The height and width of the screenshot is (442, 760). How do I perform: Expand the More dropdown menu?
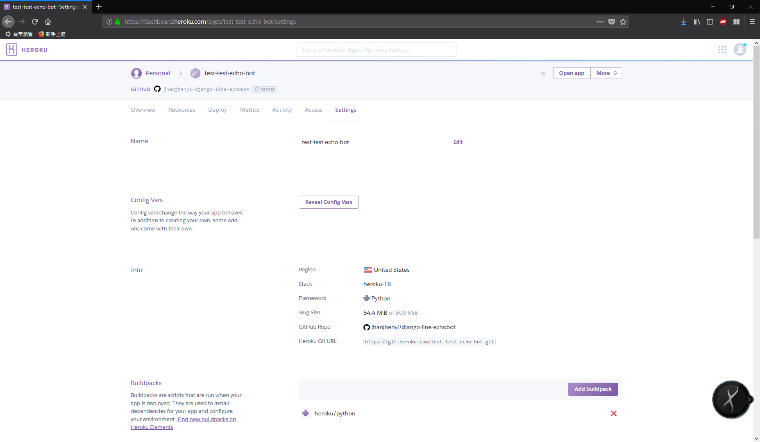[x=606, y=73]
